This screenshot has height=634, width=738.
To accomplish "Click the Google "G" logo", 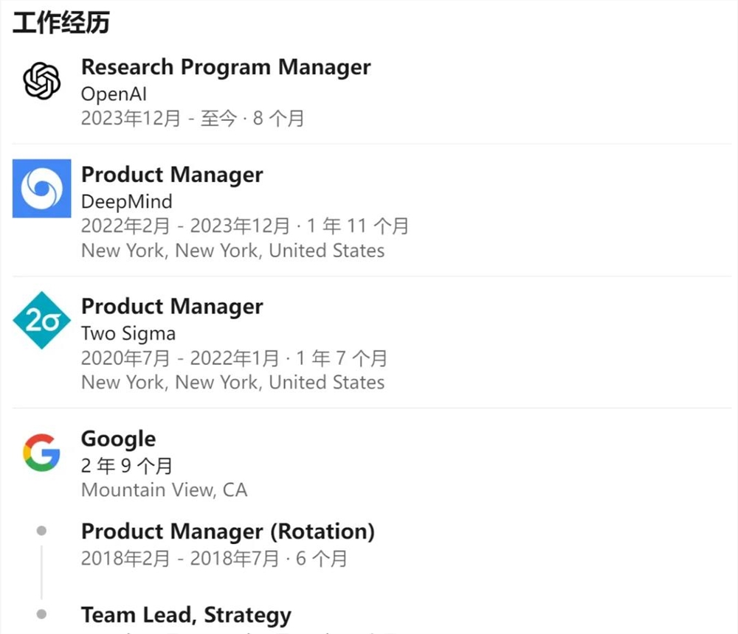I will pyautogui.click(x=41, y=452).
